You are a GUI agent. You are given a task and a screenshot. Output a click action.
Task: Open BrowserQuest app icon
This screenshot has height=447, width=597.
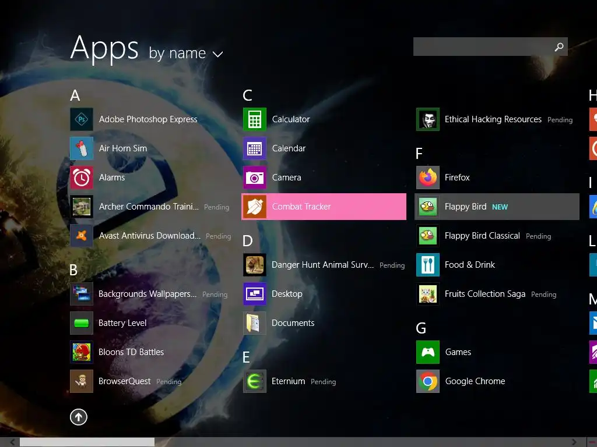pos(82,381)
